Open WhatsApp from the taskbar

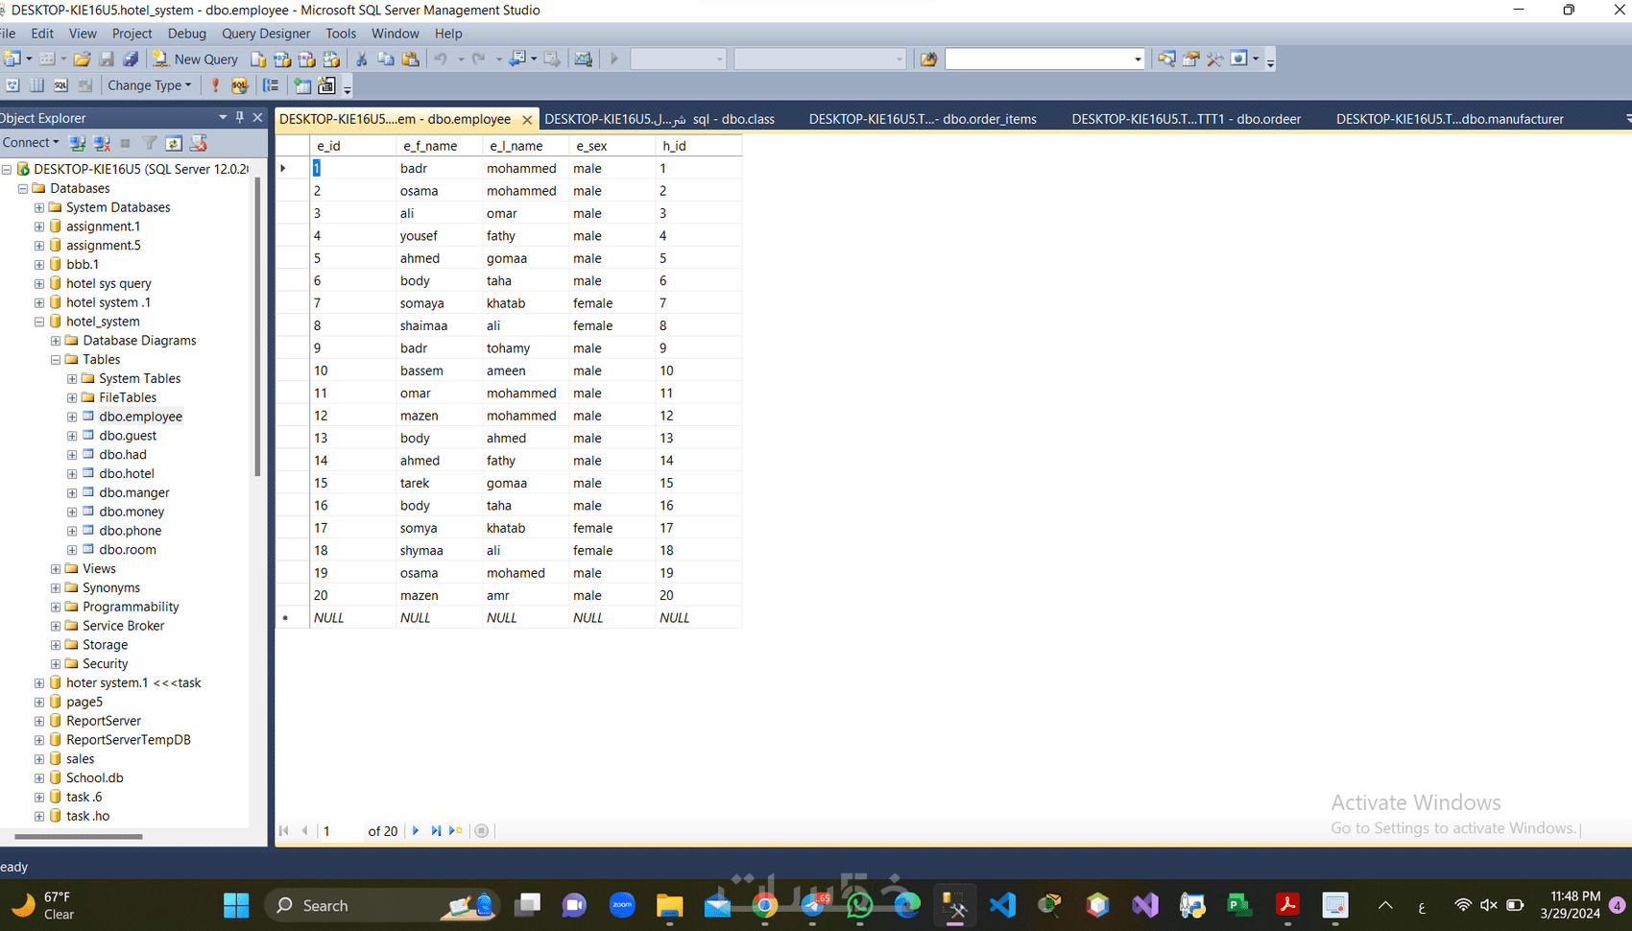(860, 905)
